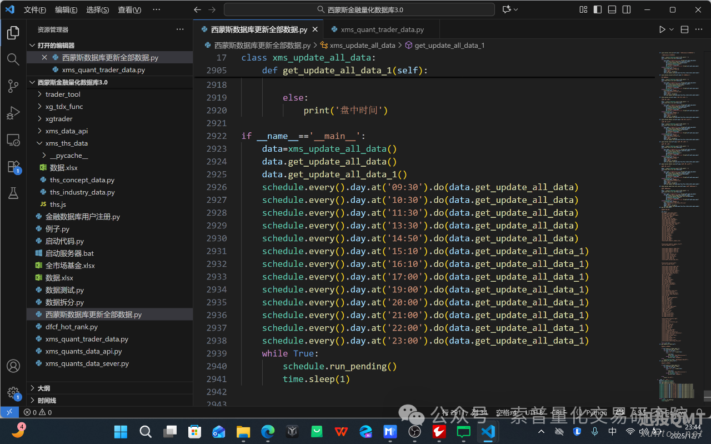Expand the 大纲 outline section

[x=43, y=388]
